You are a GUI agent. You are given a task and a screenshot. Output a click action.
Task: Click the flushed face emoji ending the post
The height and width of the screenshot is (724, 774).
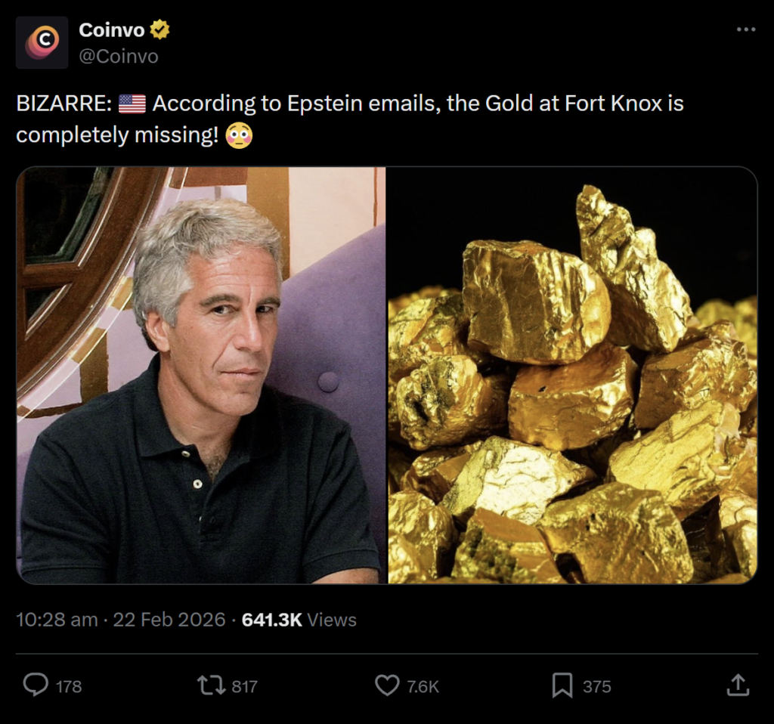click(239, 135)
